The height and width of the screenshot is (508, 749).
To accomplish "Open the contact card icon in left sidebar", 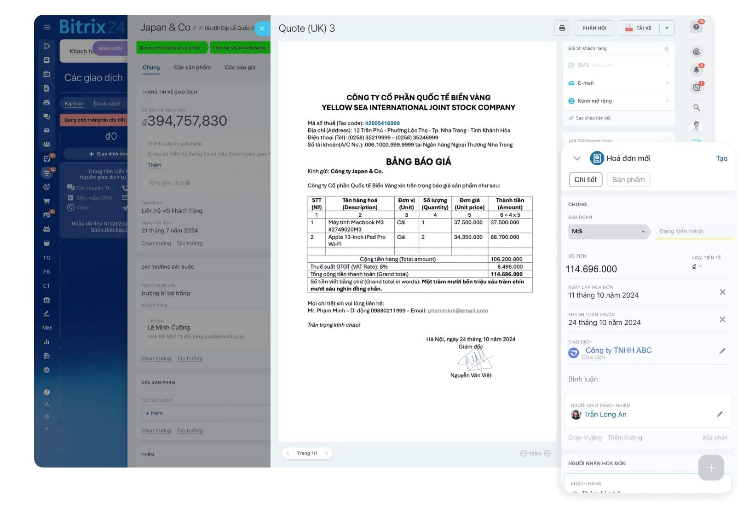I will pyautogui.click(x=46, y=215).
